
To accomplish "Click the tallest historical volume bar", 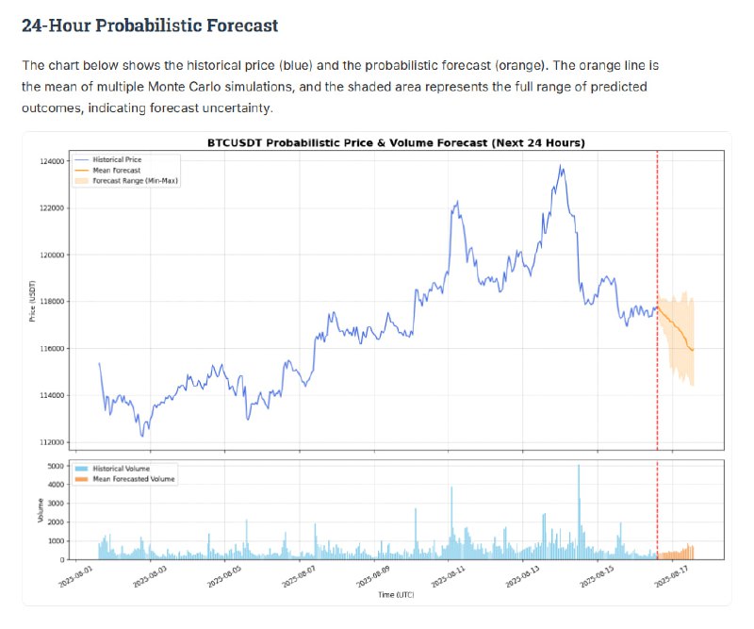I will click(x=579, y=509).
